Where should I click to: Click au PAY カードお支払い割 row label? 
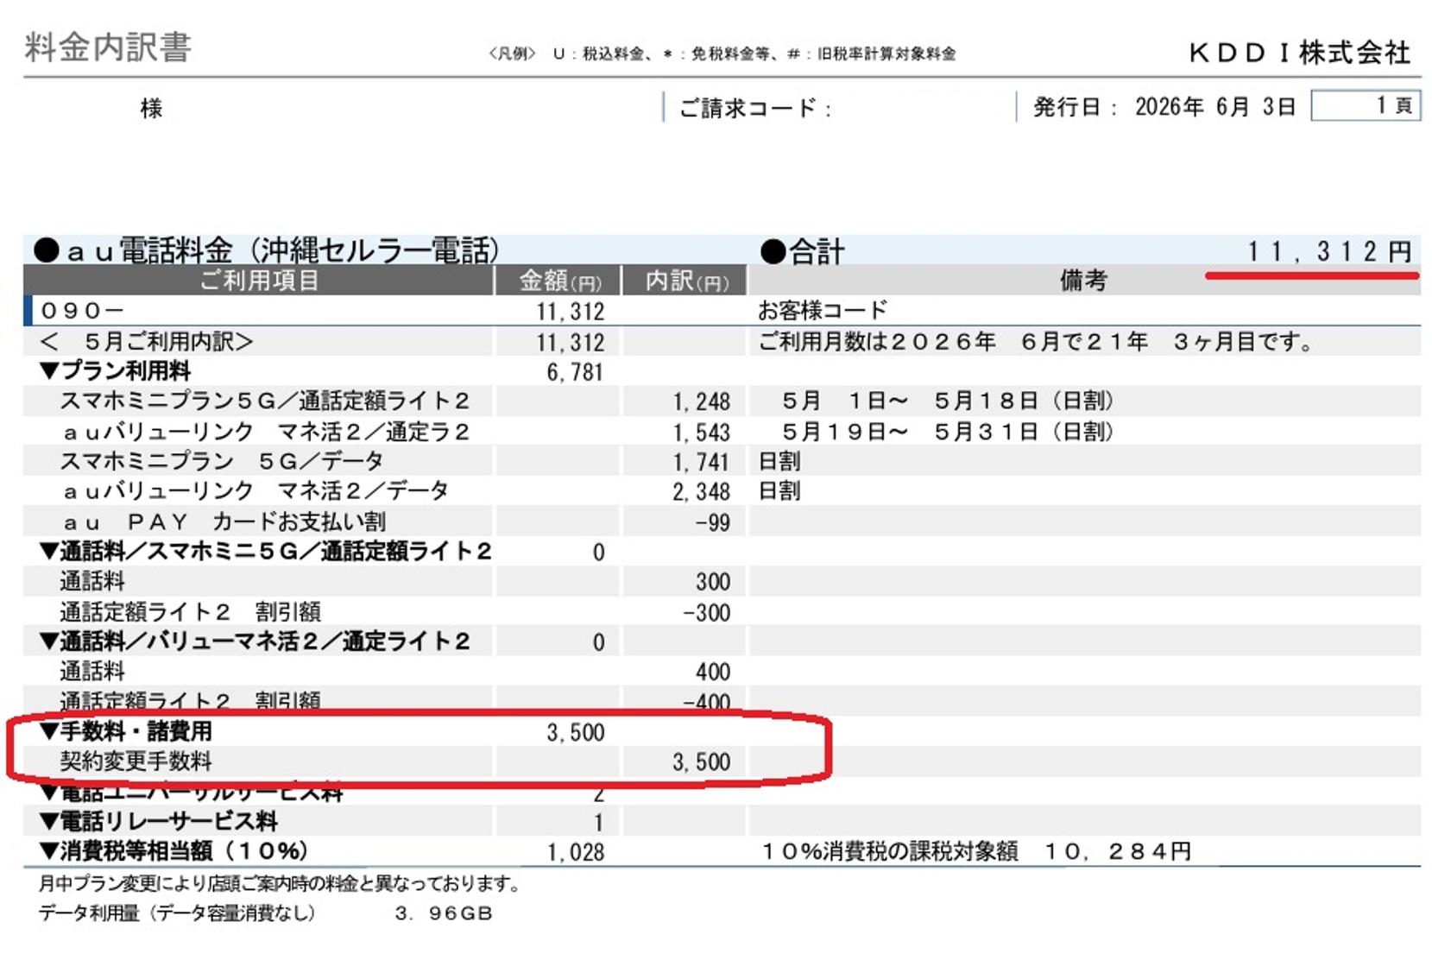click(224, 522)
